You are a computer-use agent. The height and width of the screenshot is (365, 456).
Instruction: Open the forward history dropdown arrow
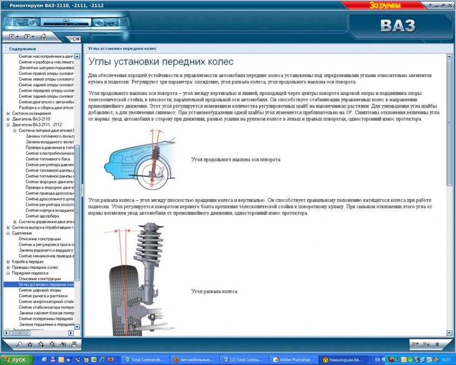pos(33,37)
